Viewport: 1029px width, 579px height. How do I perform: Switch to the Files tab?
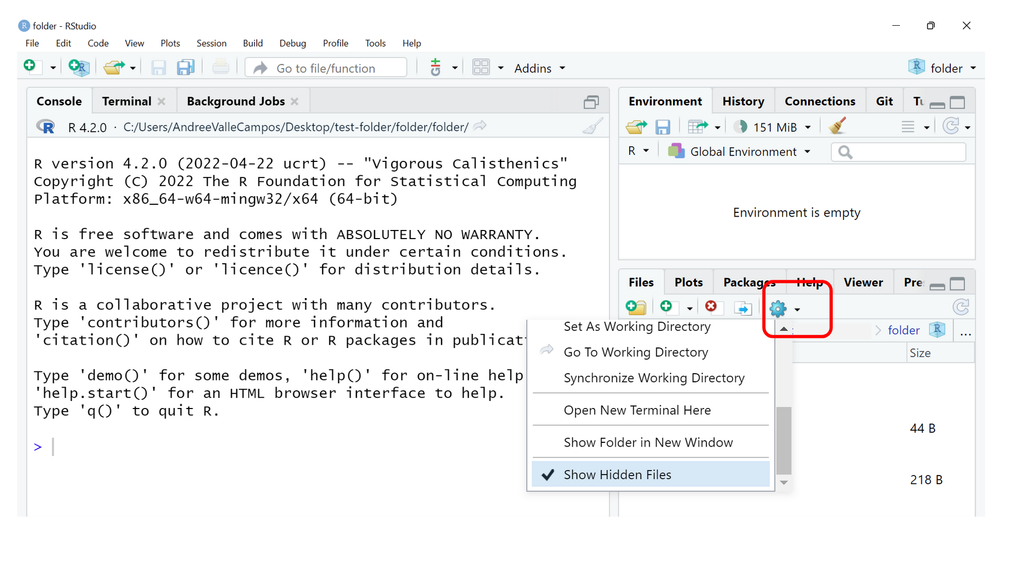tap(641, 283)
